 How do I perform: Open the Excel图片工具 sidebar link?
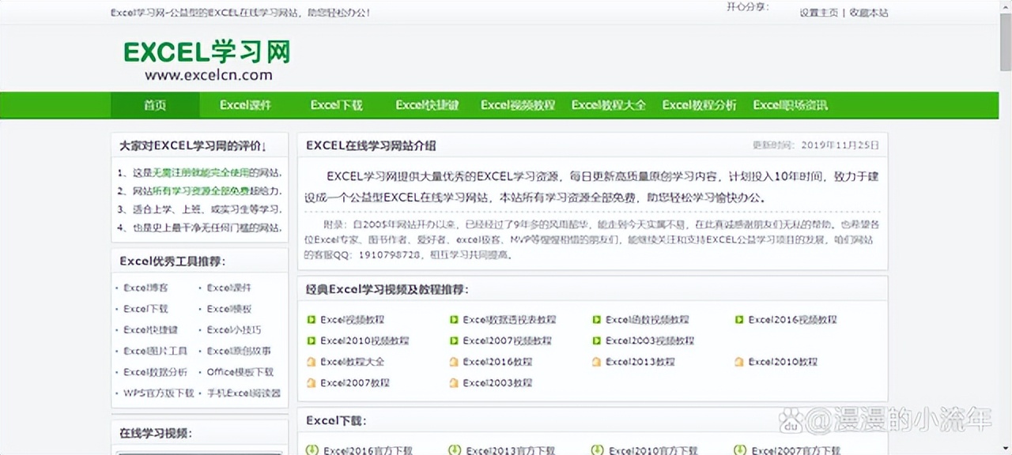[x=156, y=351]
